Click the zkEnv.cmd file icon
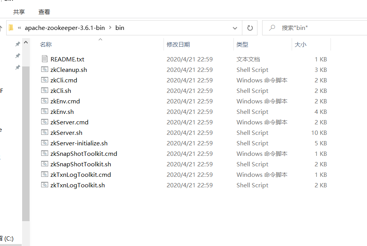The image size is (367, 246). 45,101
